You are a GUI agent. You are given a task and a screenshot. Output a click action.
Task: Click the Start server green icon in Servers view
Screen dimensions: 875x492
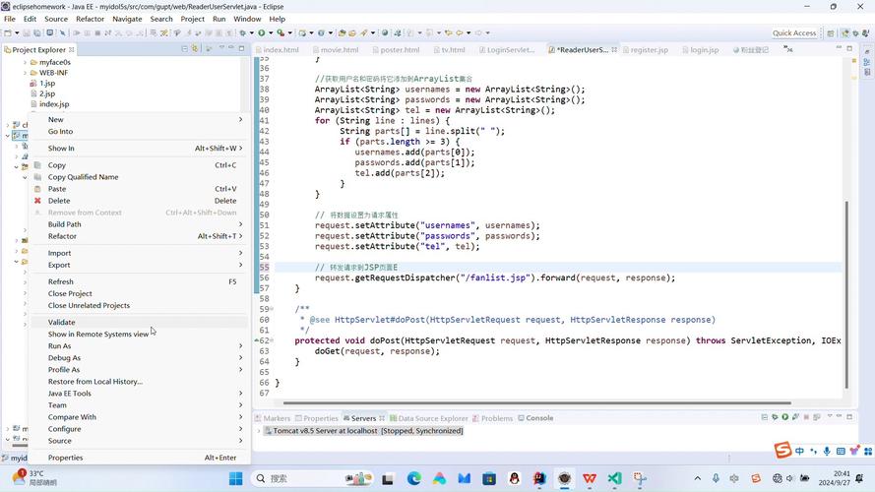(x=785, y=417)
